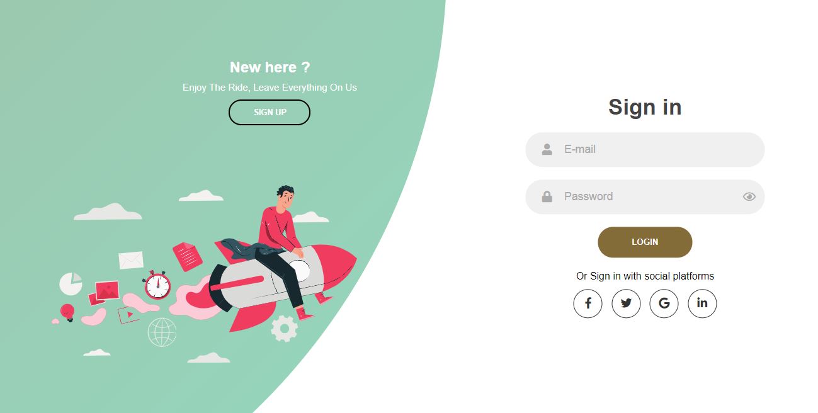Sign in with the Google icon
Screen dimensions: 818x413
pos(664,303)
